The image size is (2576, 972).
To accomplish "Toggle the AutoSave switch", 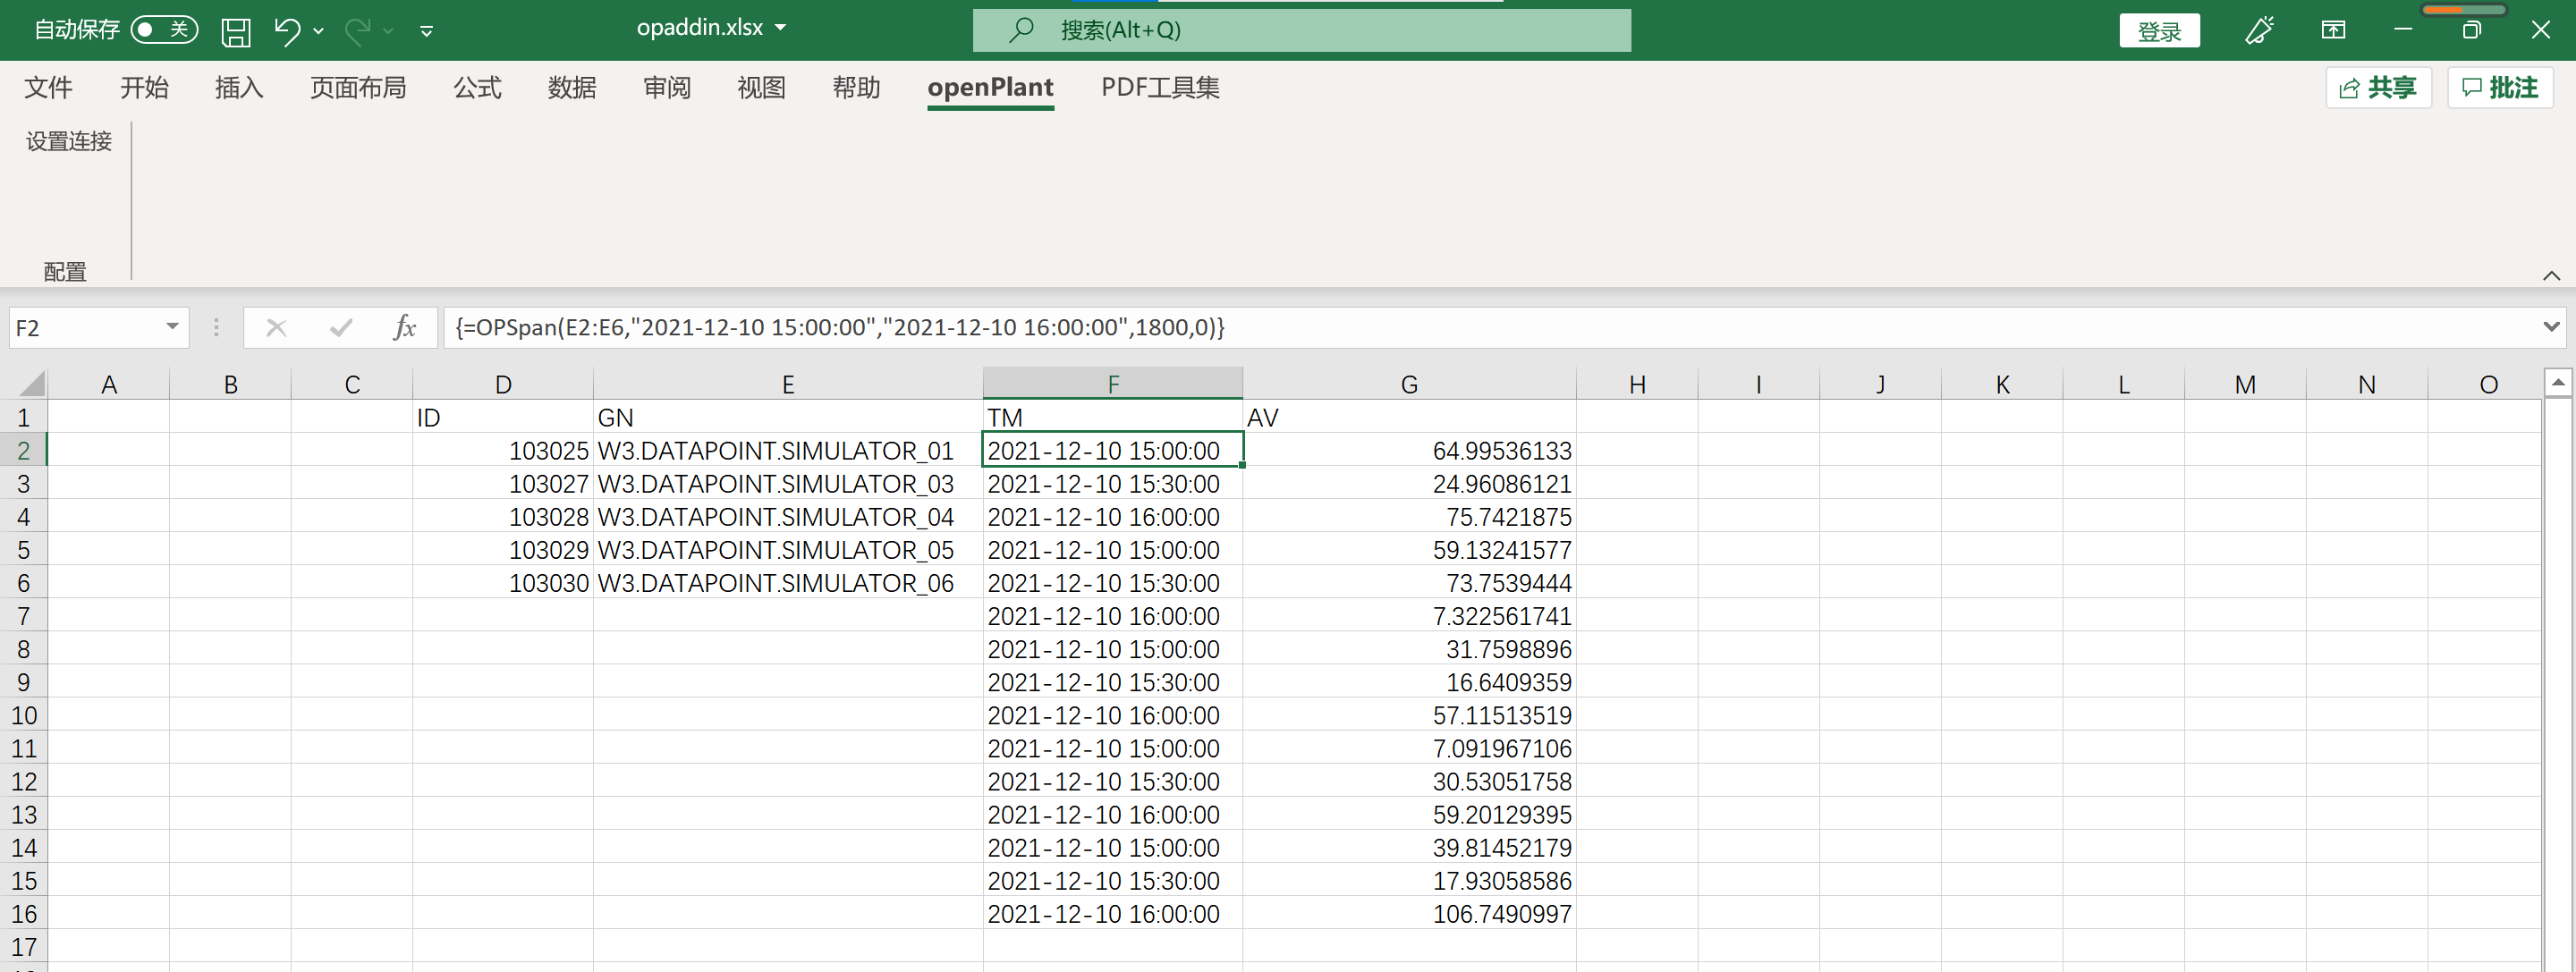I will coord(163,29).
